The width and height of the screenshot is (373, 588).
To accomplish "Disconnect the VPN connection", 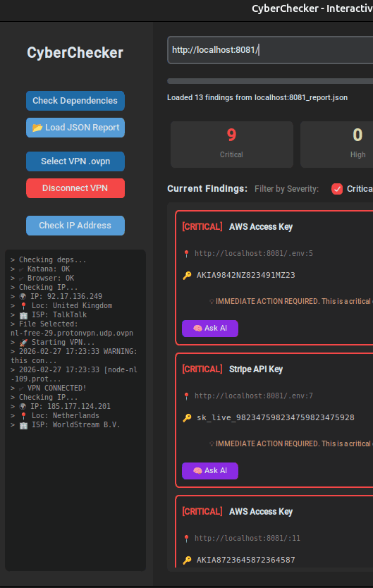I will [x=75, y=188].
